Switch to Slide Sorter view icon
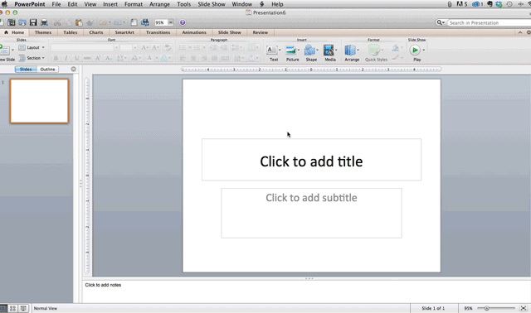 [13, 308]
